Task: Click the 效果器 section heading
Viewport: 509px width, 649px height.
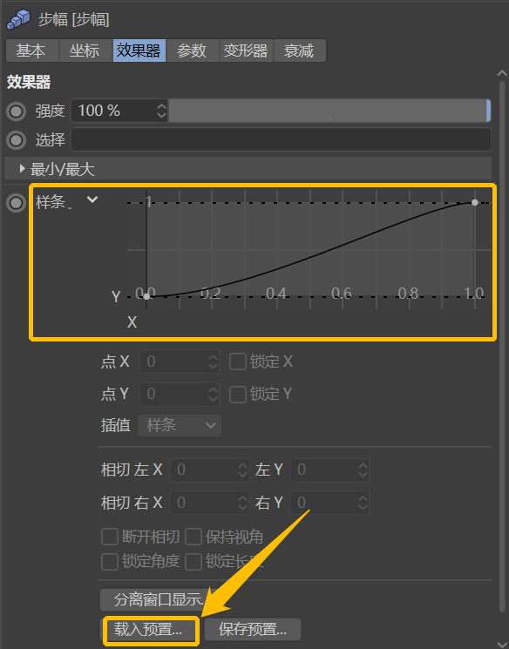Action: click(29, 82)
